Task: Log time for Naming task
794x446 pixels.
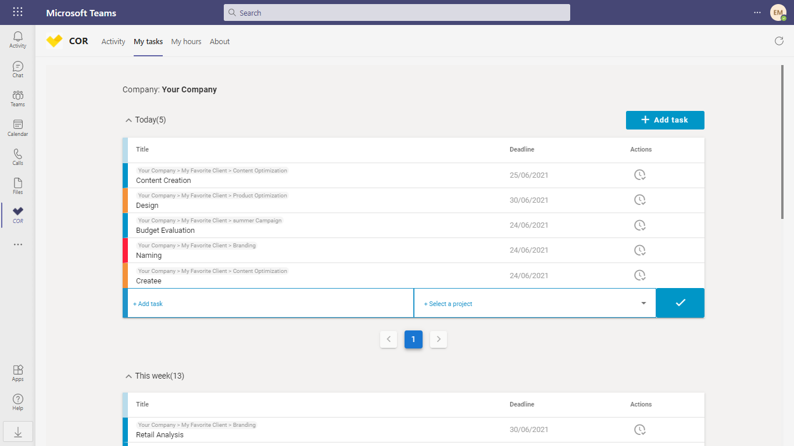Action: [640, 250]
